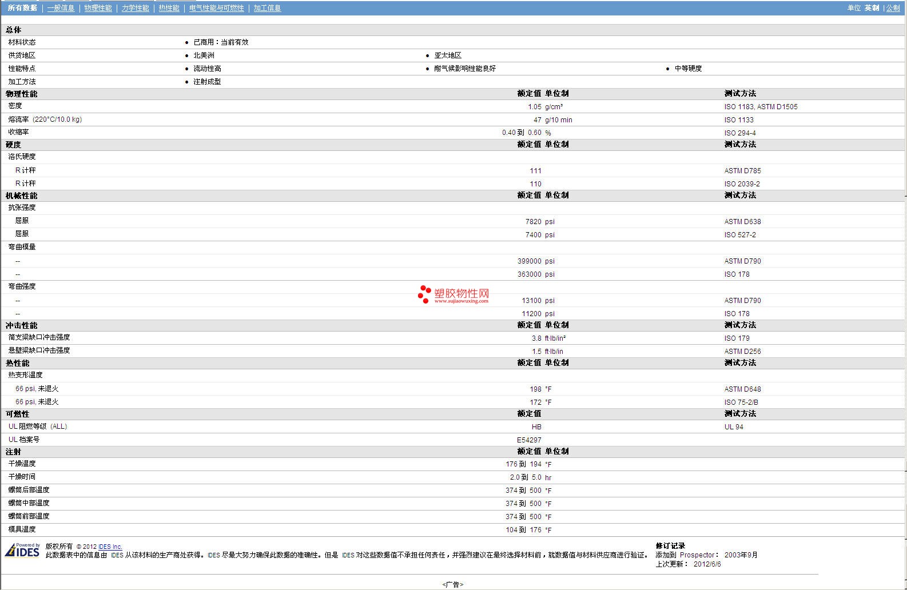The width and height of the screenshot is (907, 590).
Task: Select 英制 units
Action: pyautogui.click(x=872, y=8)
